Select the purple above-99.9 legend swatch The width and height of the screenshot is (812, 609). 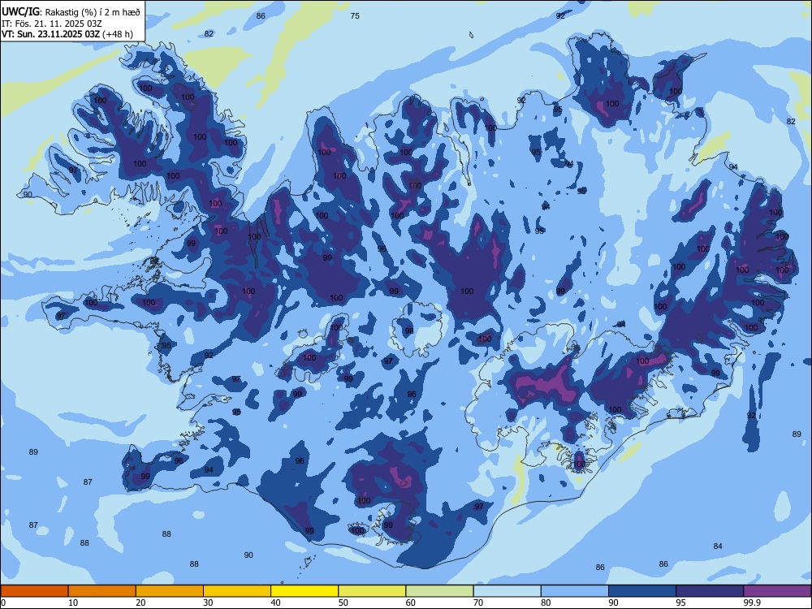777,591
